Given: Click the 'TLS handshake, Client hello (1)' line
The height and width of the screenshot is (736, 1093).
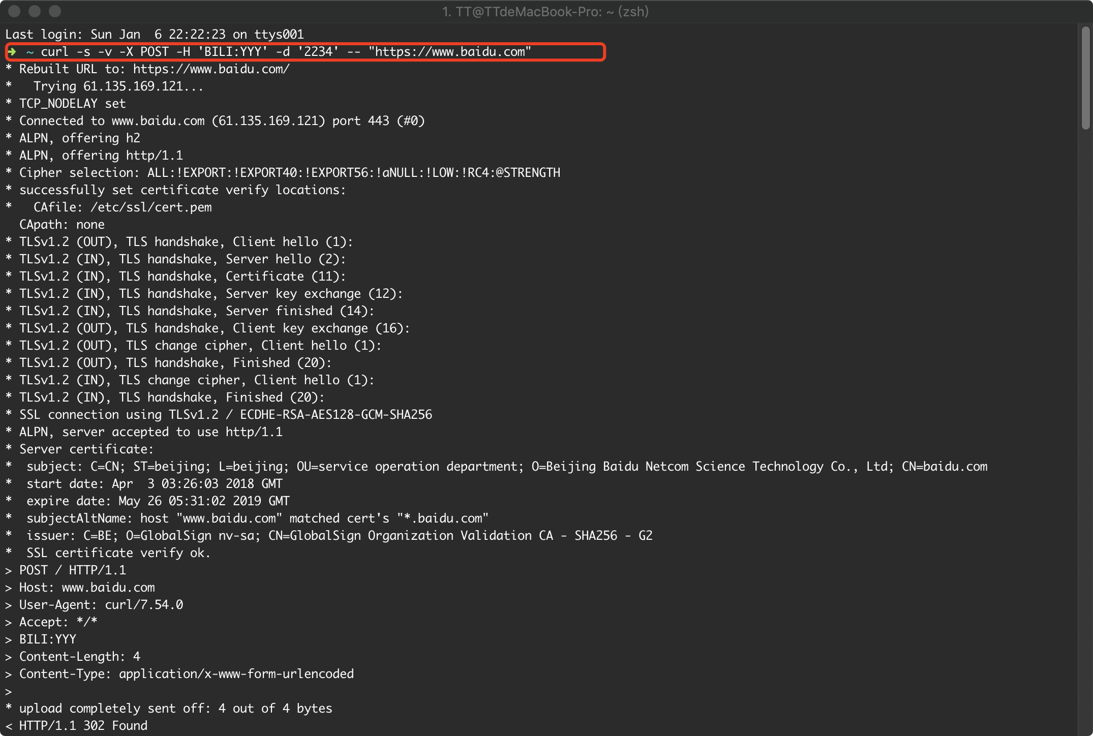Looking at the screenshot, I should click(x=179, y=242).
